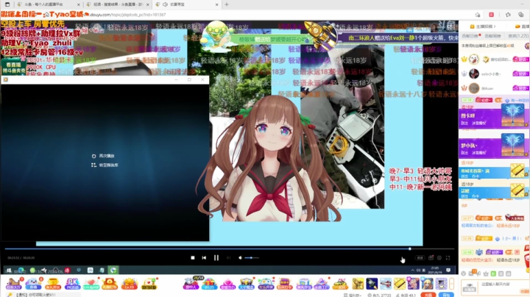This screenshot has width=530, height=297.
Task: Click the @Asan contributor row
Action: coord(494,88)
